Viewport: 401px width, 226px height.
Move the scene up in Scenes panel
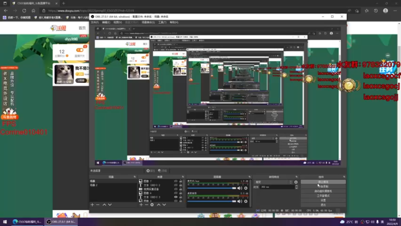click(104, 205)
